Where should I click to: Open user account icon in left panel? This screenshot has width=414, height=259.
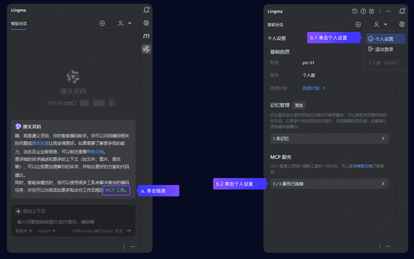click(x=120, y=23)
